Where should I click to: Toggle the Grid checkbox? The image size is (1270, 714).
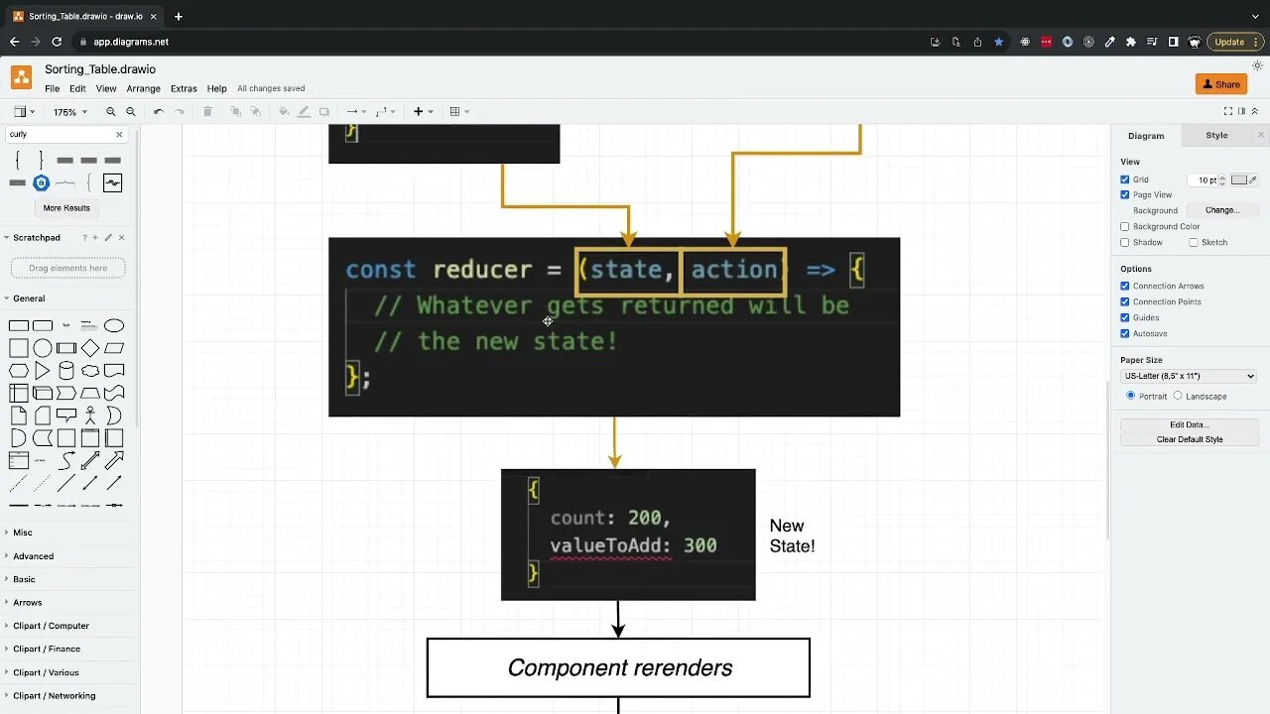1125,179
